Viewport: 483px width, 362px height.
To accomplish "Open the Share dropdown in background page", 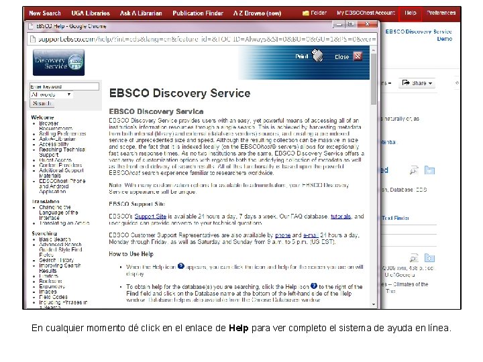I will click(417, 83).
